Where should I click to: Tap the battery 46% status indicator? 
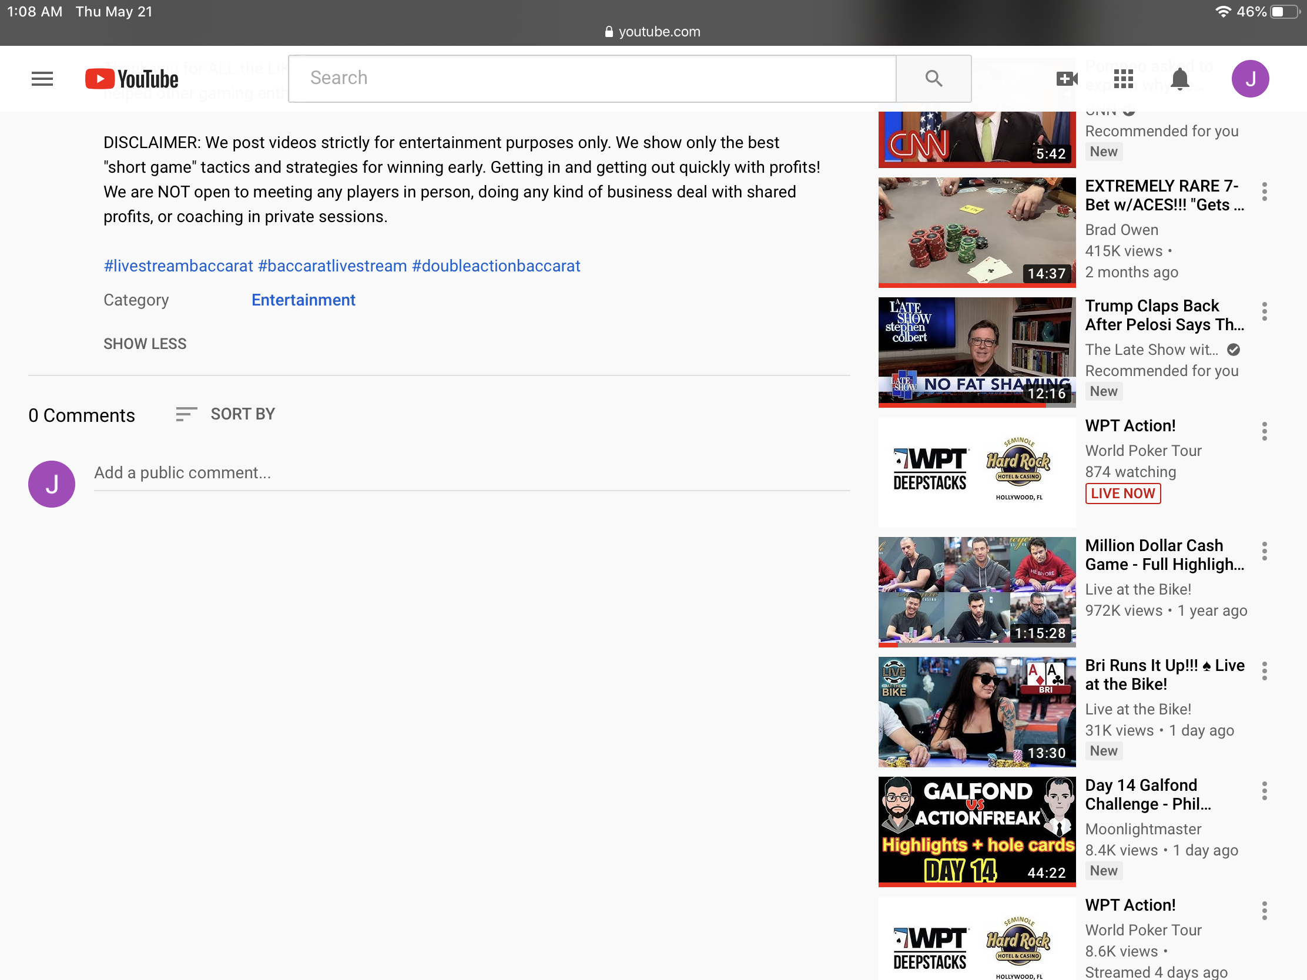coord(1268,12)
